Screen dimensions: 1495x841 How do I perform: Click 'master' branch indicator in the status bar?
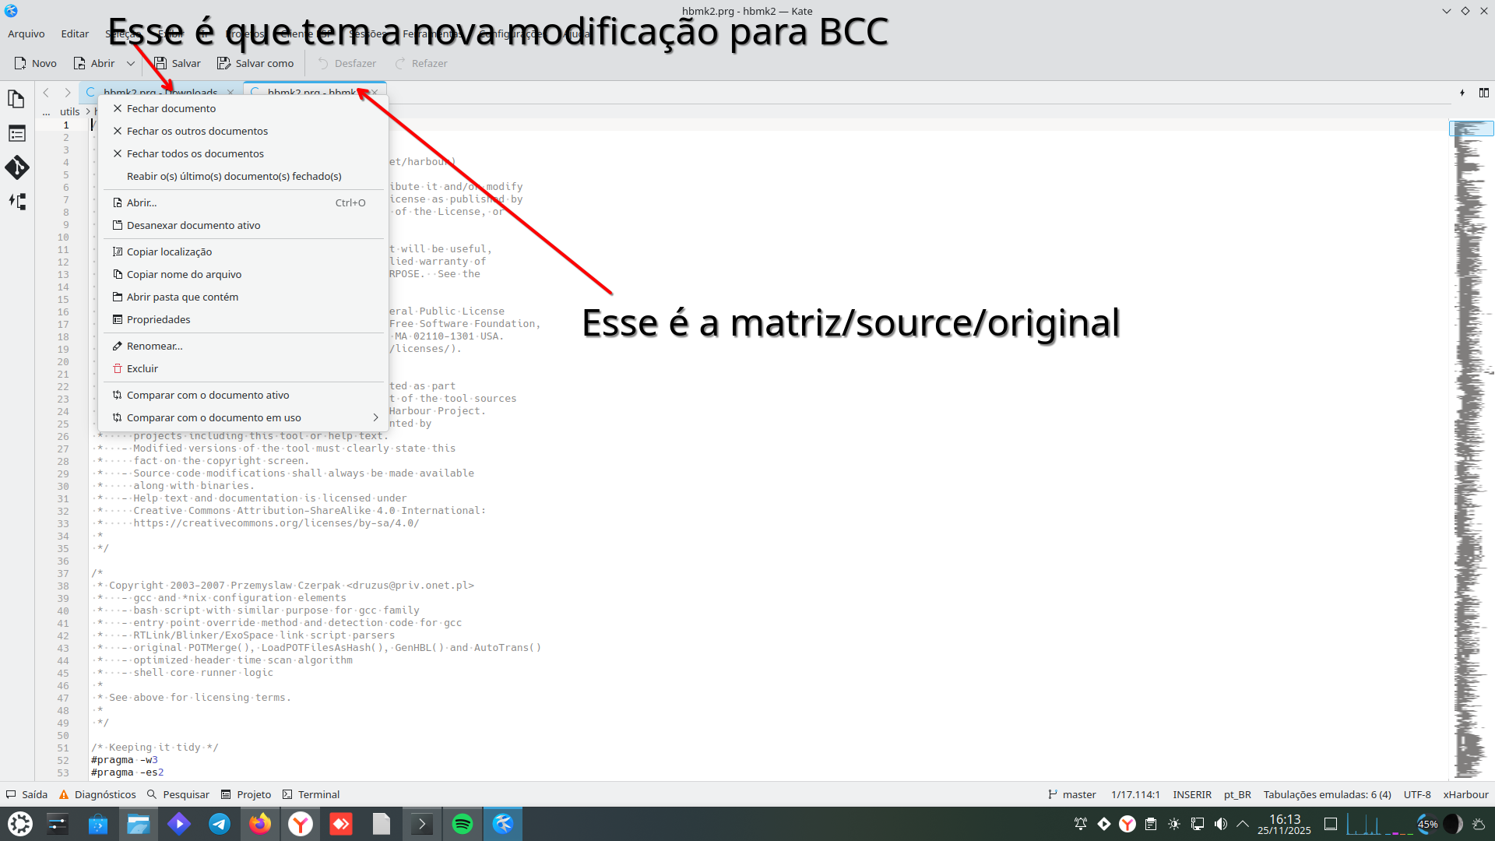tap(1079, 794)
